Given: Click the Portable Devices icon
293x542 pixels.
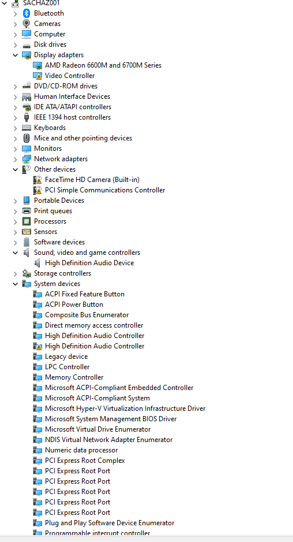Looking at the screenshot, I should tap(27, 201).
